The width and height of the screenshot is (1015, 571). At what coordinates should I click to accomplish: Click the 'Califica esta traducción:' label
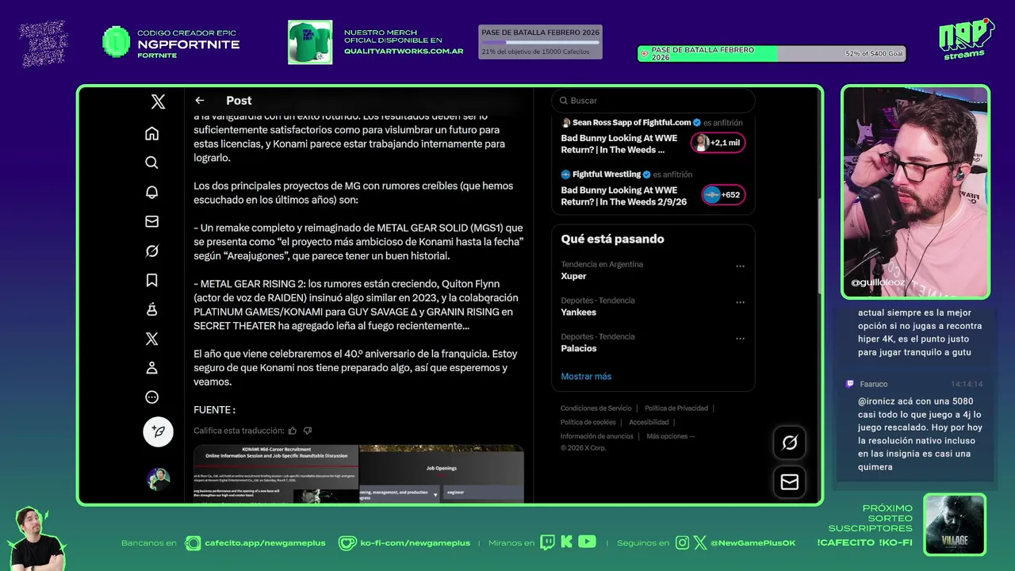(239, 431)
